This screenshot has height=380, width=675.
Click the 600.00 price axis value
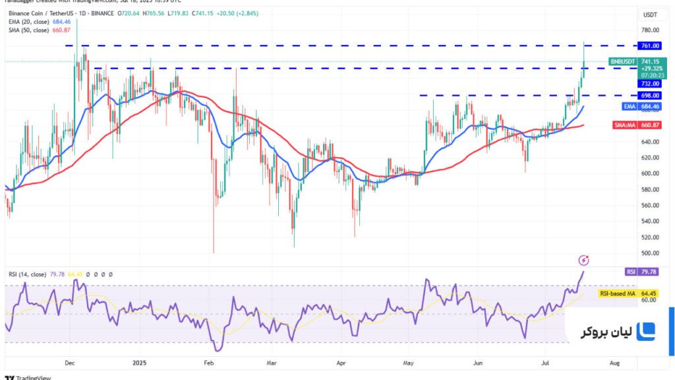pos(650,174)
